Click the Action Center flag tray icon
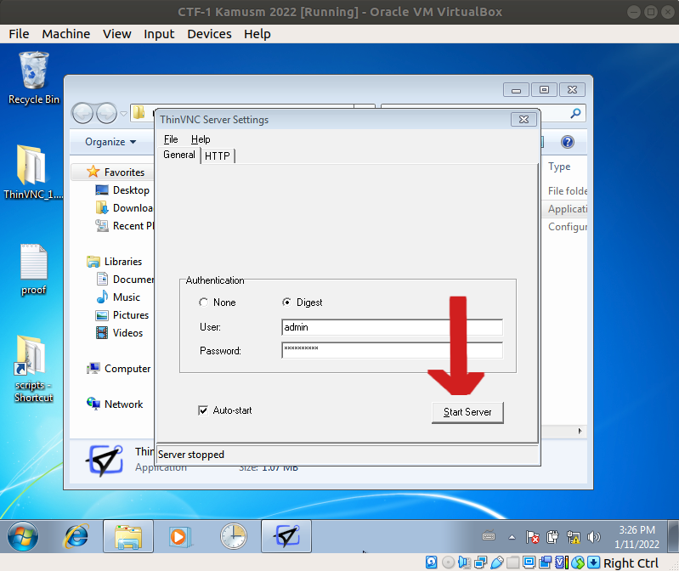 532,537
